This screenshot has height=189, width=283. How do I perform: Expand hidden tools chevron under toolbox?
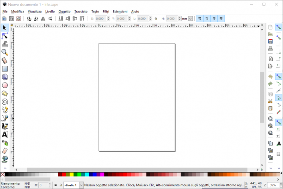[x=5, y=168]
